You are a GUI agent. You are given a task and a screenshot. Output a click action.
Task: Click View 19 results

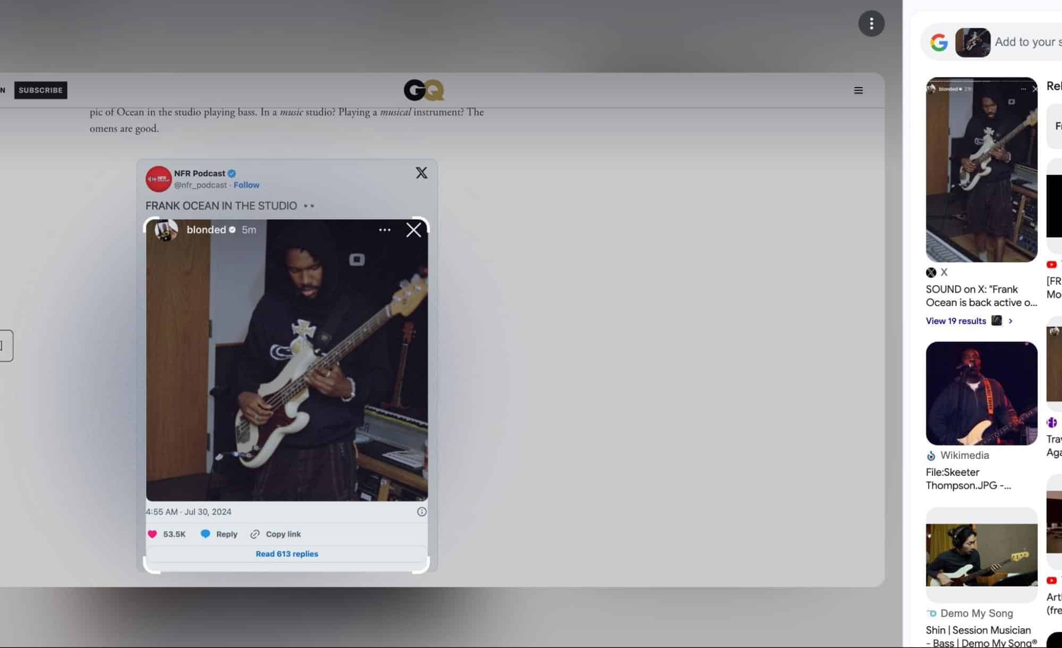click(956, 321)
